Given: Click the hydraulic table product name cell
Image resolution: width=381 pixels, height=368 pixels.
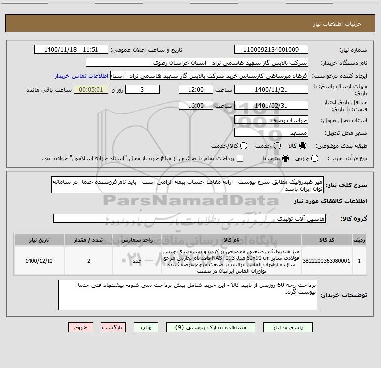Looking at the screenshot, I should pos(232,261).
